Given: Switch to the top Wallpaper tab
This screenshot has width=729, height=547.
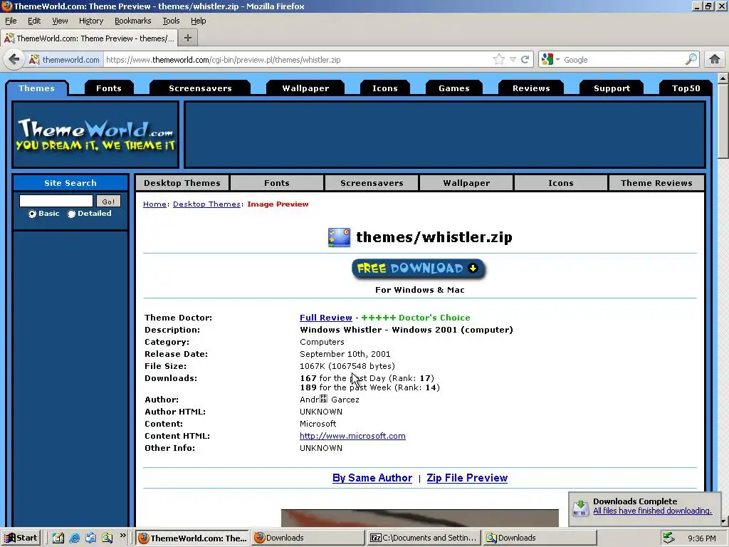Looking at the screenshot, I should point(305,88).
